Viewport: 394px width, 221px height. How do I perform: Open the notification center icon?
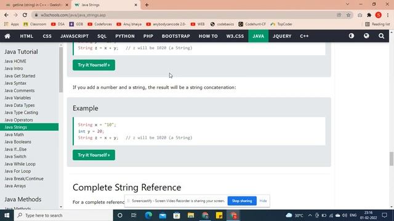[384, 215]
